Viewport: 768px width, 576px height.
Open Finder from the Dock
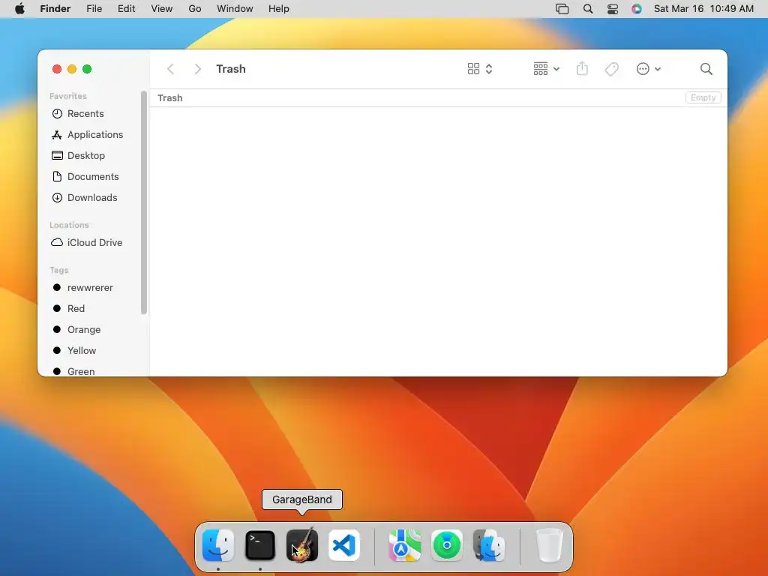point(218,545)
